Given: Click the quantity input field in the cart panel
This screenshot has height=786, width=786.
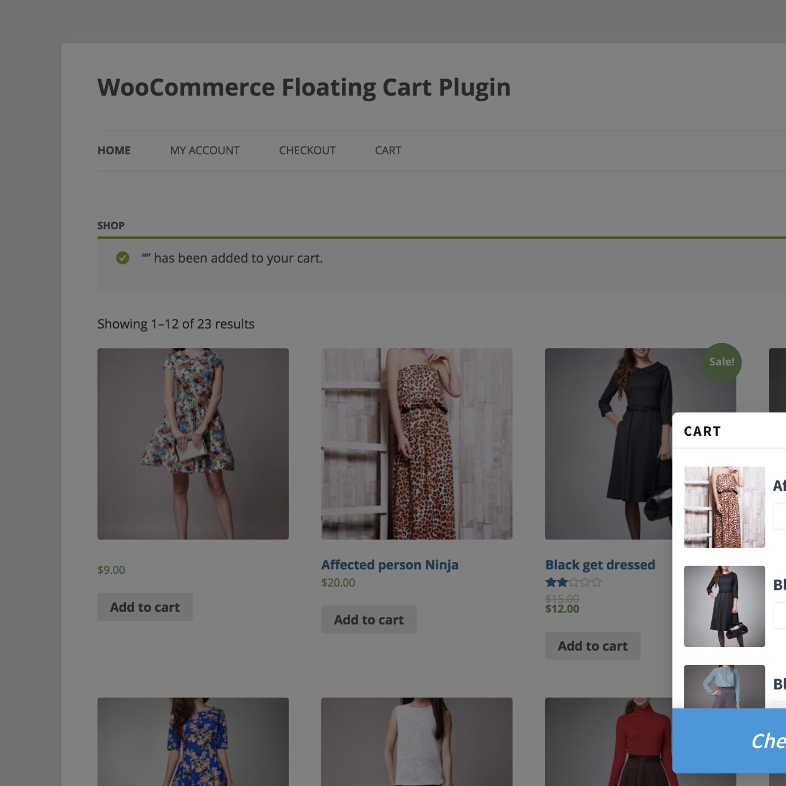Looking at the screenshot, I should 781,516.
